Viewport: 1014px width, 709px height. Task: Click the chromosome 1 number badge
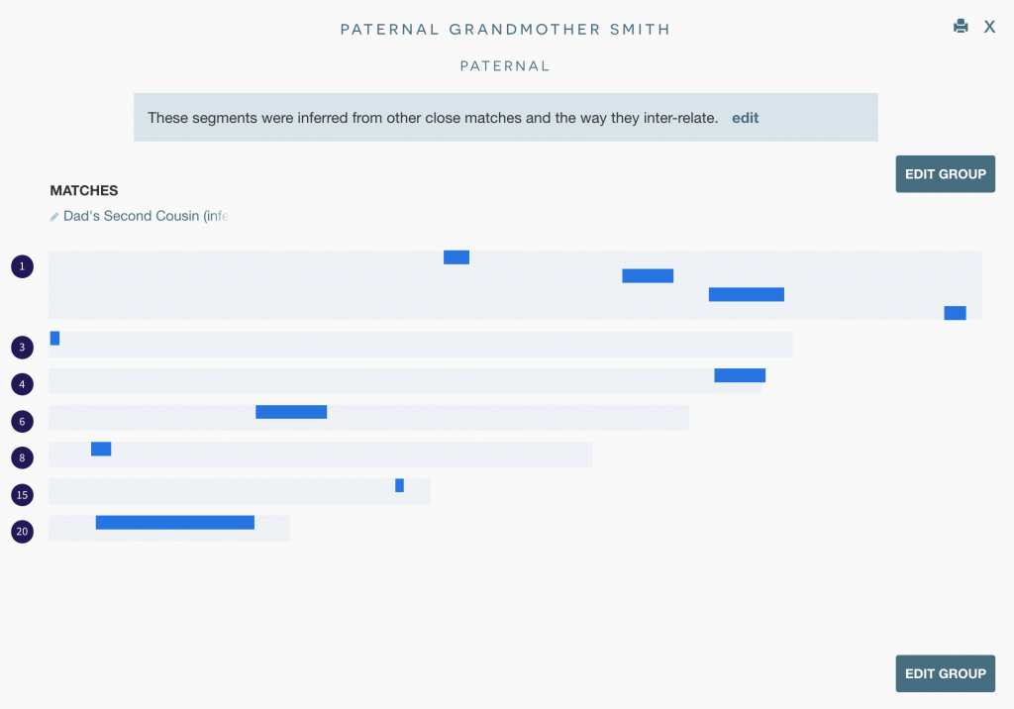coord(22,266)
